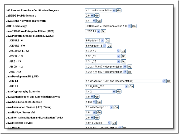Click Go for JDK 1.1
179x134 pixels.
click(x=169, y=81)
